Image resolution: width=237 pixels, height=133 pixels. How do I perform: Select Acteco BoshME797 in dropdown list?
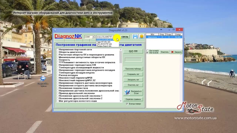click(107, 40)
